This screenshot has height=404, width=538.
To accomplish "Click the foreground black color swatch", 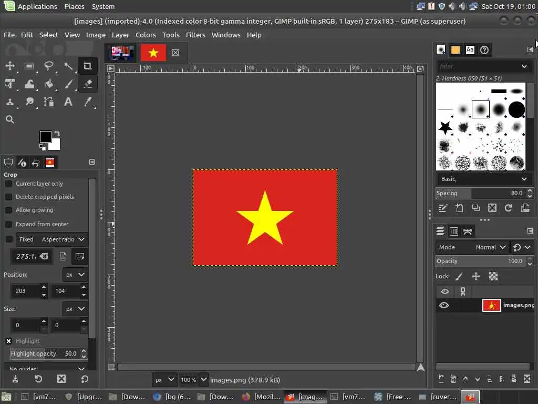I will 46,137.
